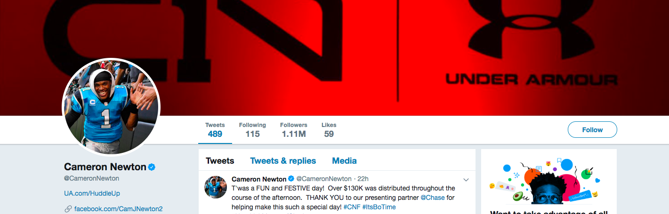Open the @Chase mention in the tweet
Image resolution: width=669 pixels, height=214 pixels.
tap(433, 198)
